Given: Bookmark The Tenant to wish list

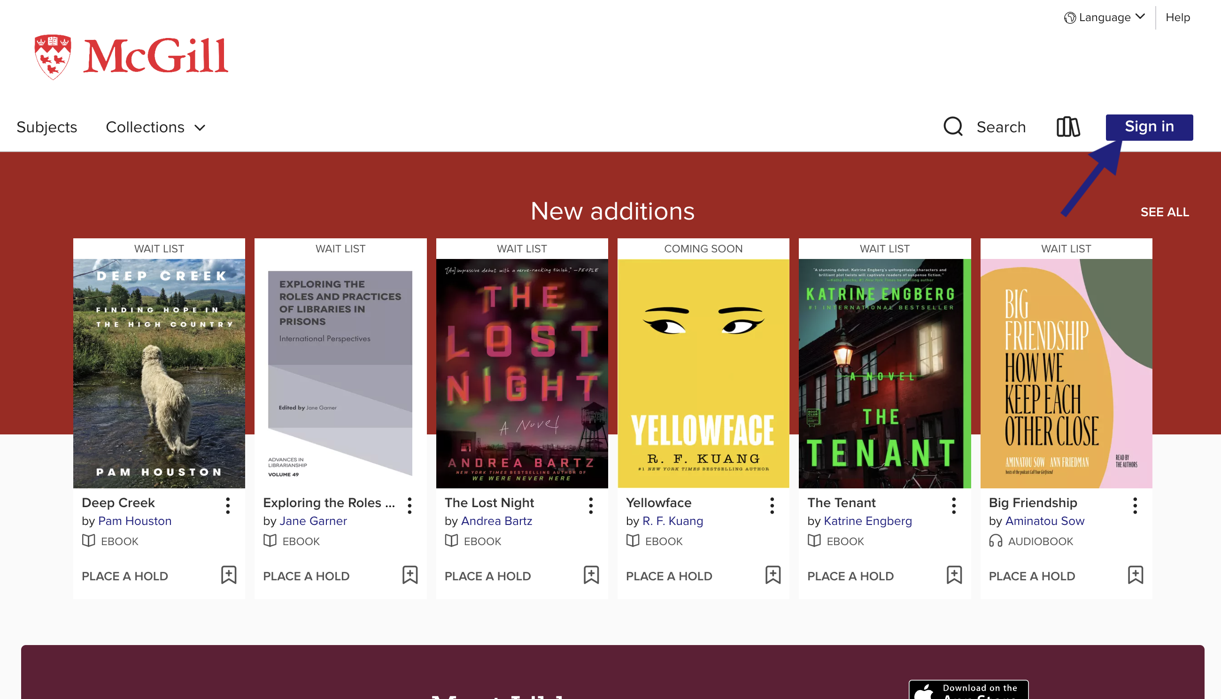Looking at the screenshot, I should coord(954,575).
